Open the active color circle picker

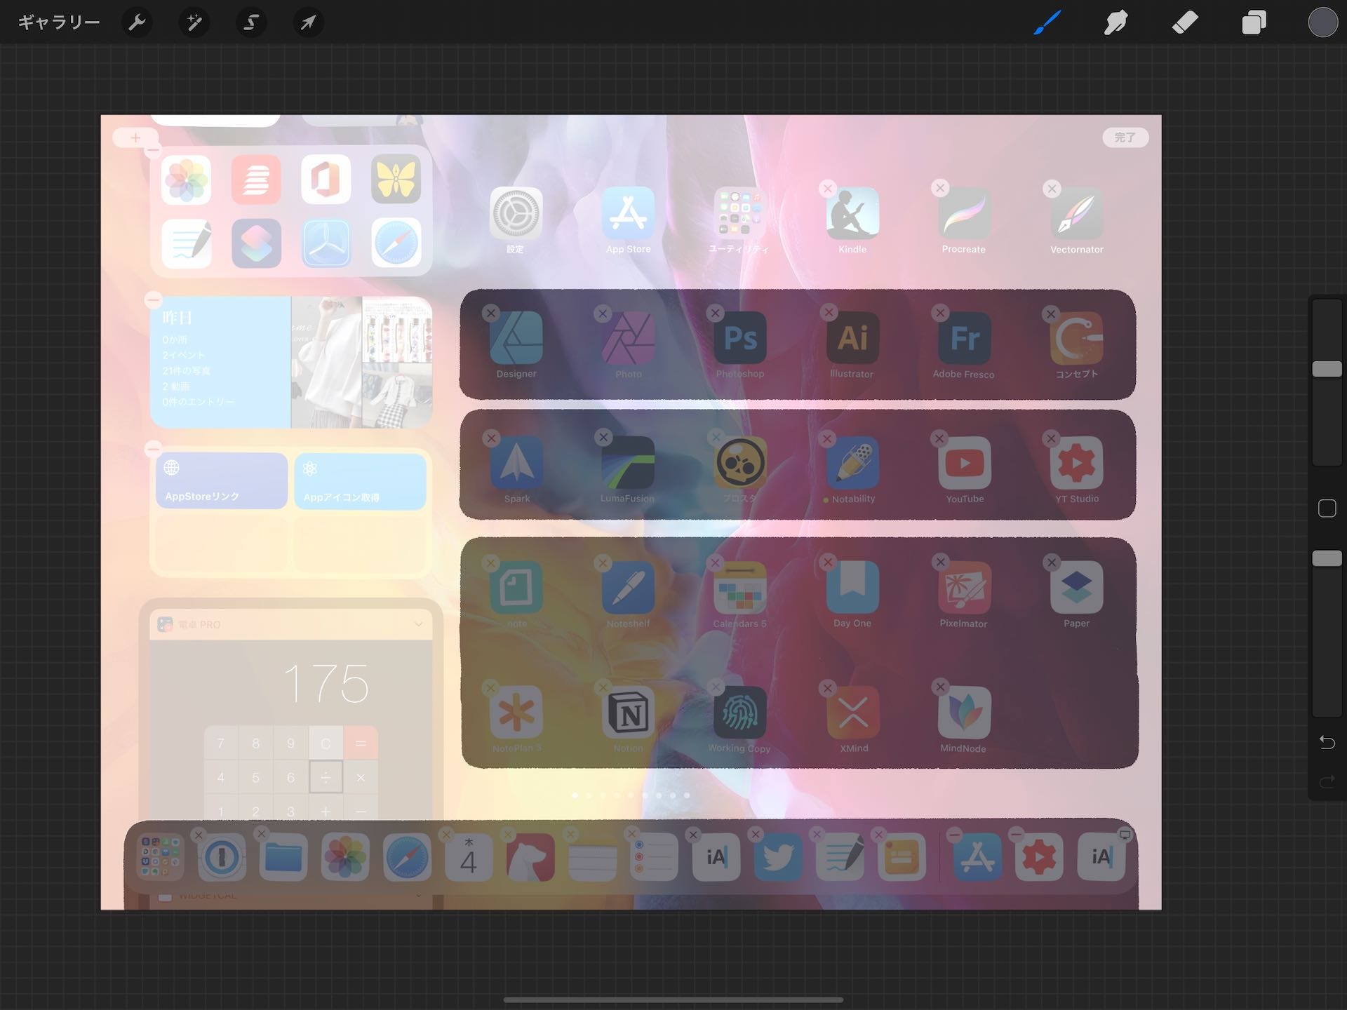[1322, 22]
